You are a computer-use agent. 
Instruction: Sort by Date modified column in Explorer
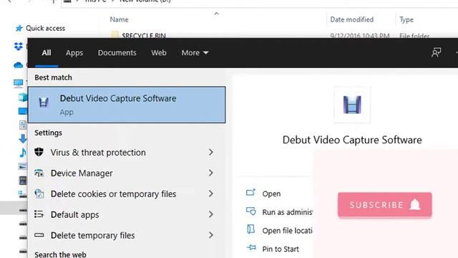coord(351,19)
